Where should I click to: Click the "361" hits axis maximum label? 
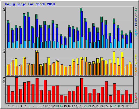coord(4,10)
